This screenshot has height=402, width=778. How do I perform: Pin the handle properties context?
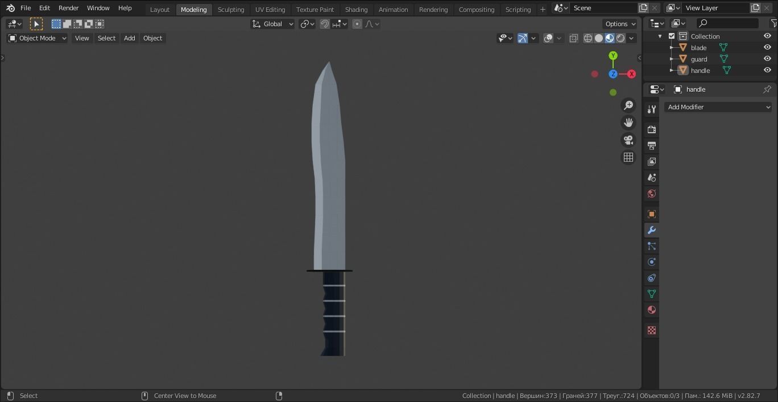point(767,89)
